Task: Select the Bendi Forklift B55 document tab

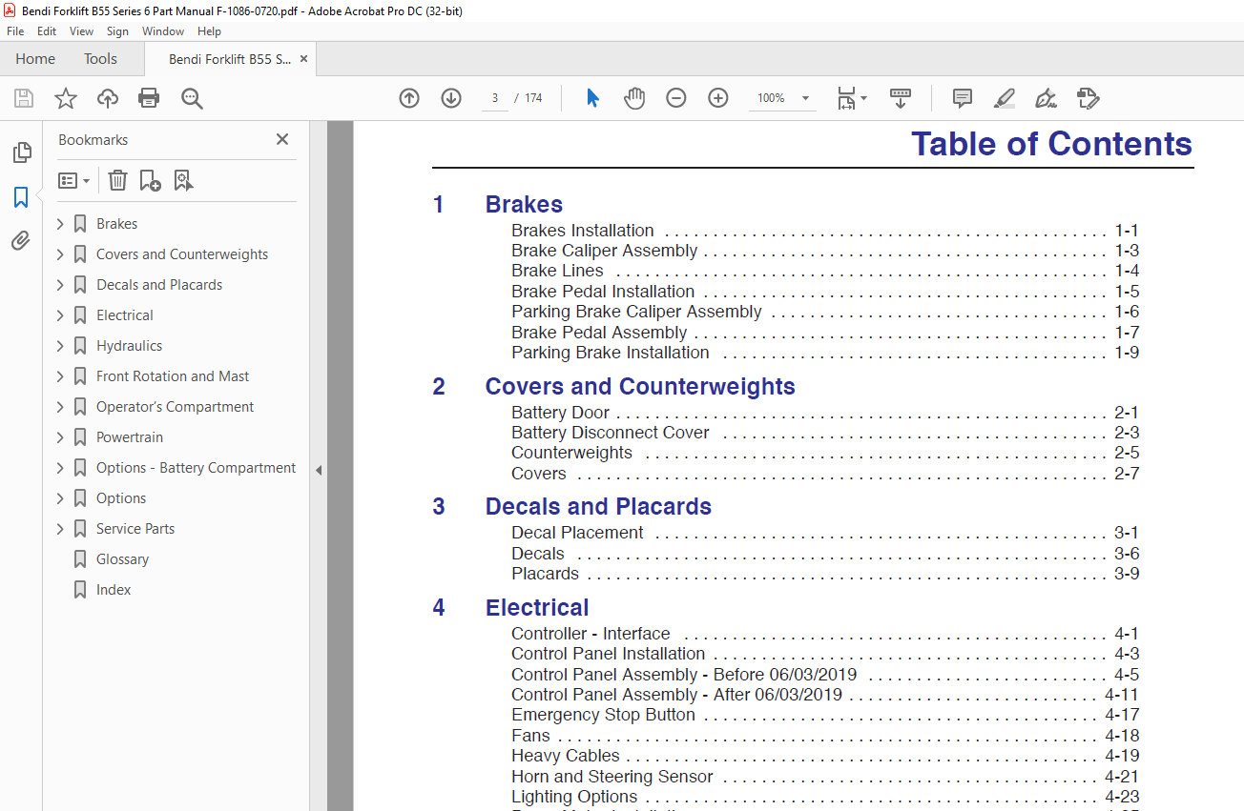Action: pyautogui.click(x=230, y=59)
